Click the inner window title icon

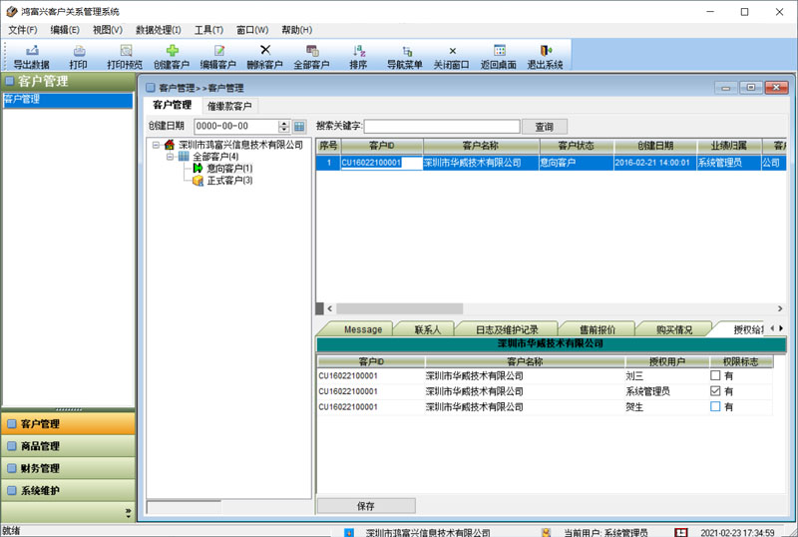point(151,88)
